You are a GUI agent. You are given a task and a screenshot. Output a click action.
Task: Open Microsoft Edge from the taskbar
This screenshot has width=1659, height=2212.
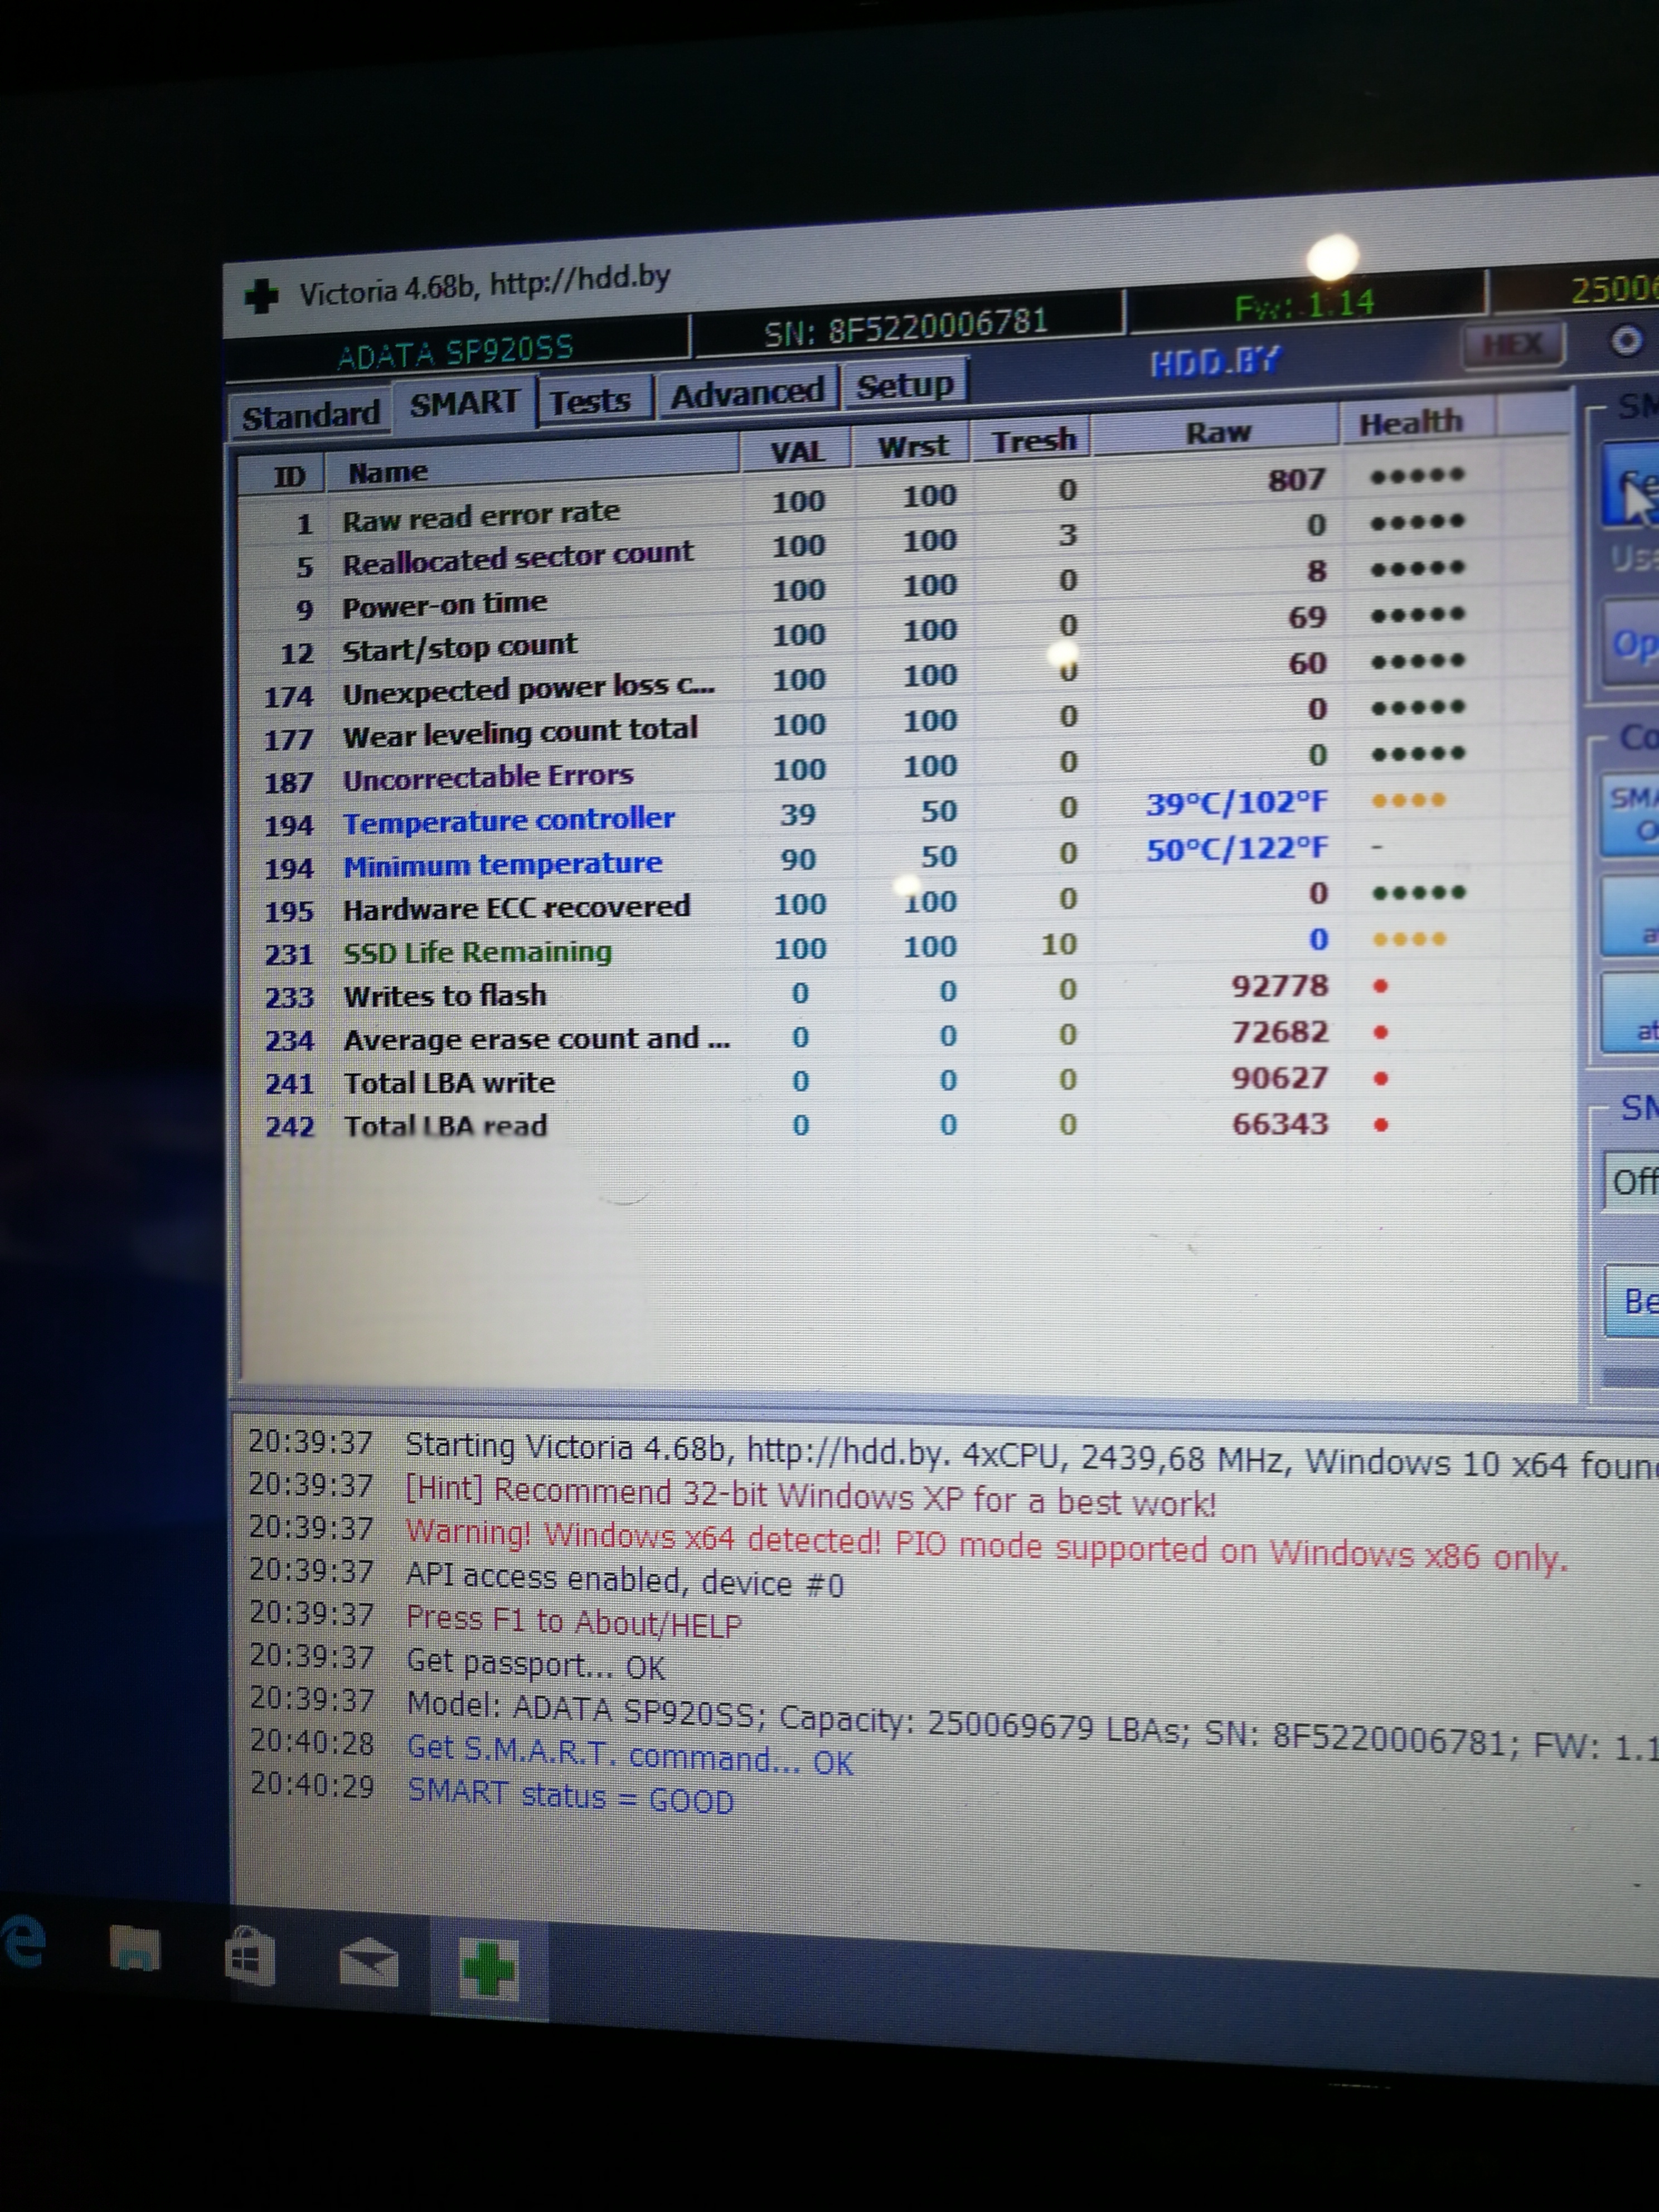click(22, 1942)
